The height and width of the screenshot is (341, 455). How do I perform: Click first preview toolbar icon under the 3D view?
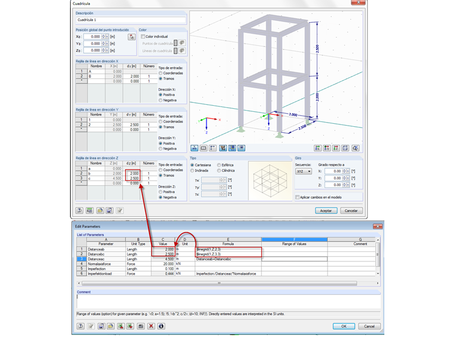[194, 148]
